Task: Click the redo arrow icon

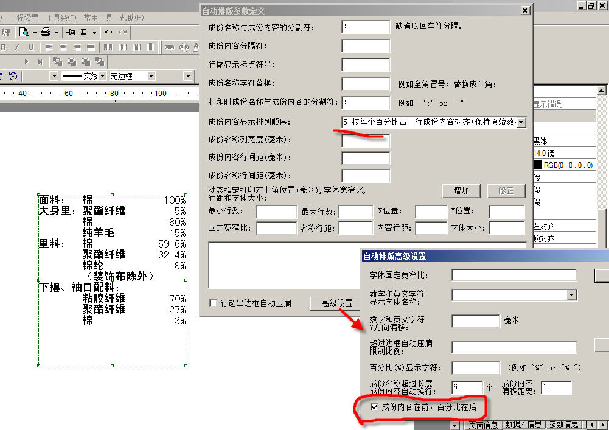Action: (123, 32)
